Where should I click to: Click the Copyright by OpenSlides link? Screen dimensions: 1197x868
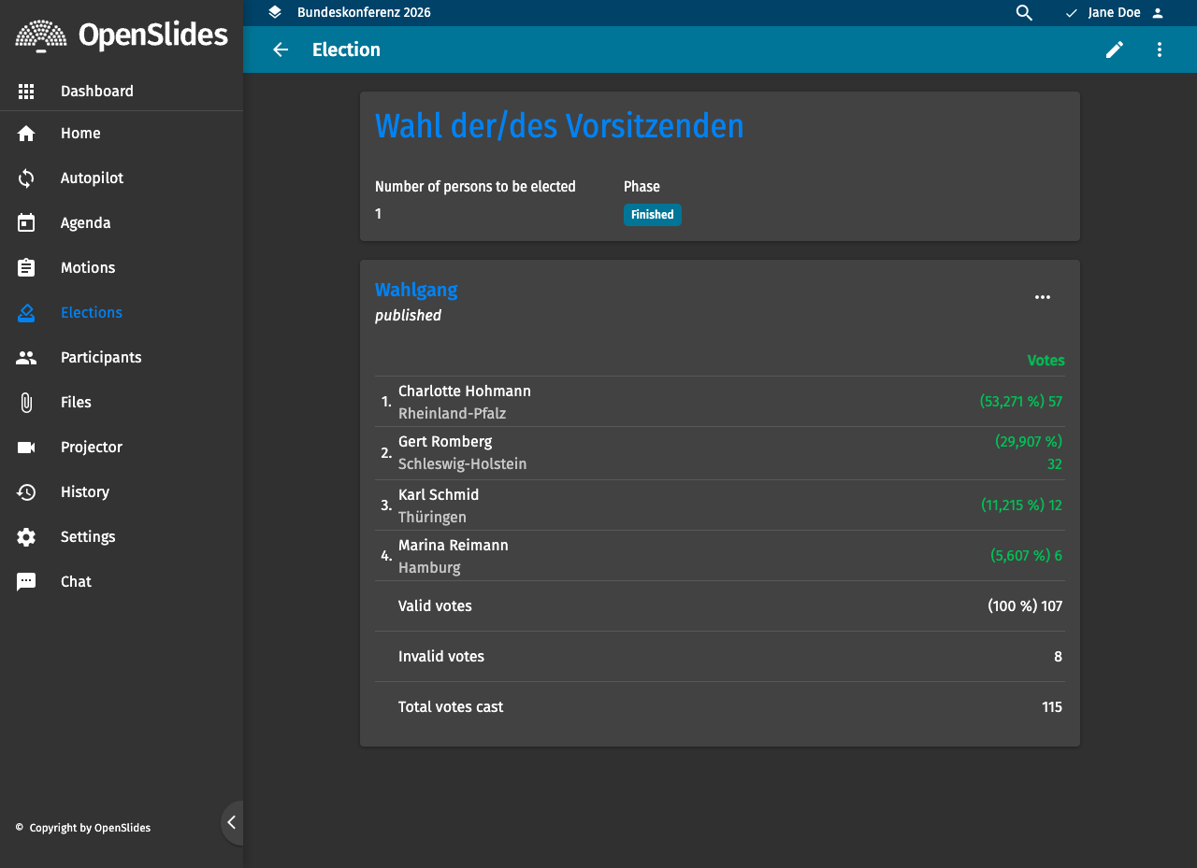click(x=90, y=828)
